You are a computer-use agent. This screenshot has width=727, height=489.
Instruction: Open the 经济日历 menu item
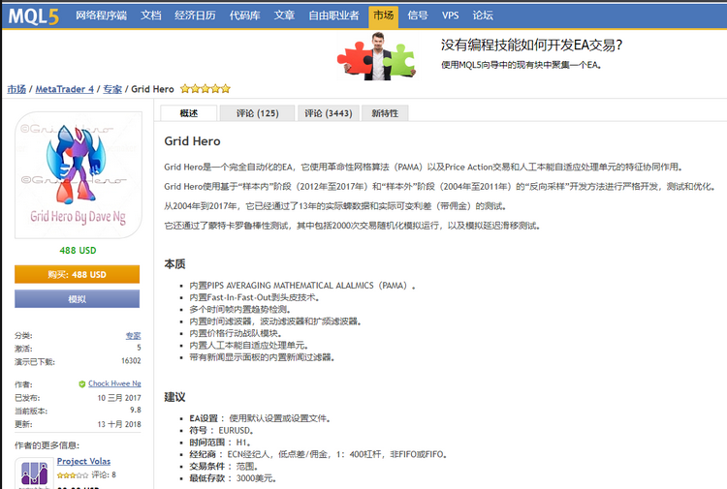point(195,15)
